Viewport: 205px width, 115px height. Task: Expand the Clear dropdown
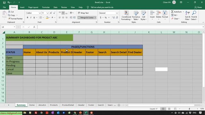click(x=179, y=19)
